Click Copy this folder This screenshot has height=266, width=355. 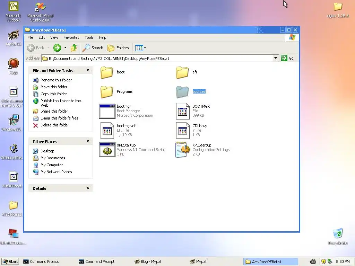click(x=54, y=94)
